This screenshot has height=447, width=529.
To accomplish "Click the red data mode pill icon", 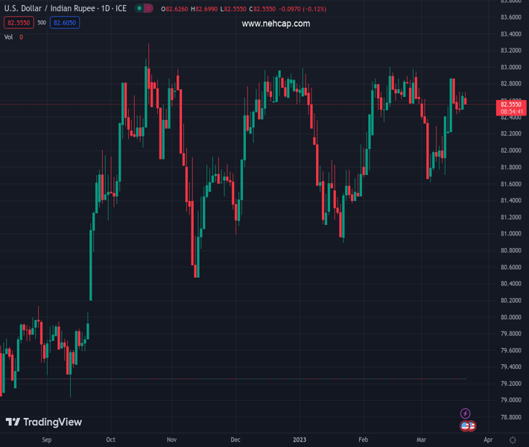I will [x=148, y=8].
